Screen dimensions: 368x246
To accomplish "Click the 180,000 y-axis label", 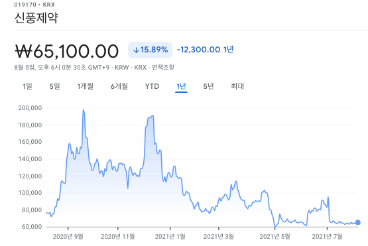I will tap(30, 125).
